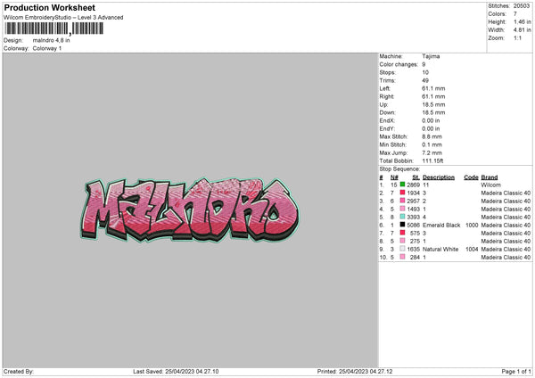
Task: Click the Description column header
Action: point(439,177)
